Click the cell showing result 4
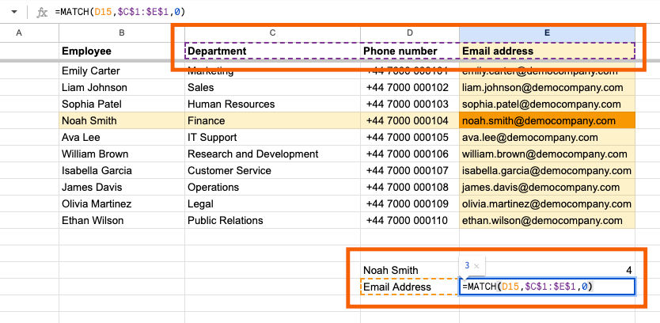Image resolution: width=660 pixels, height=323 pixels. tap(547, 271)
